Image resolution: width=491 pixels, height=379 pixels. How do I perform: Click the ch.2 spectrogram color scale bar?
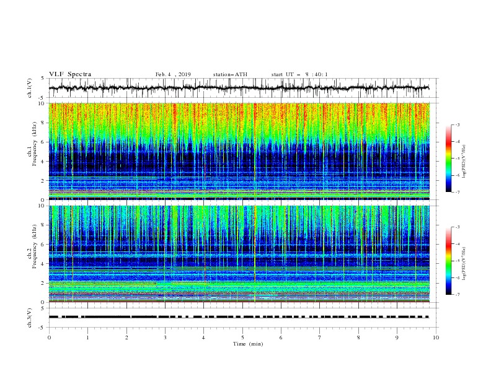click(449, 261)
